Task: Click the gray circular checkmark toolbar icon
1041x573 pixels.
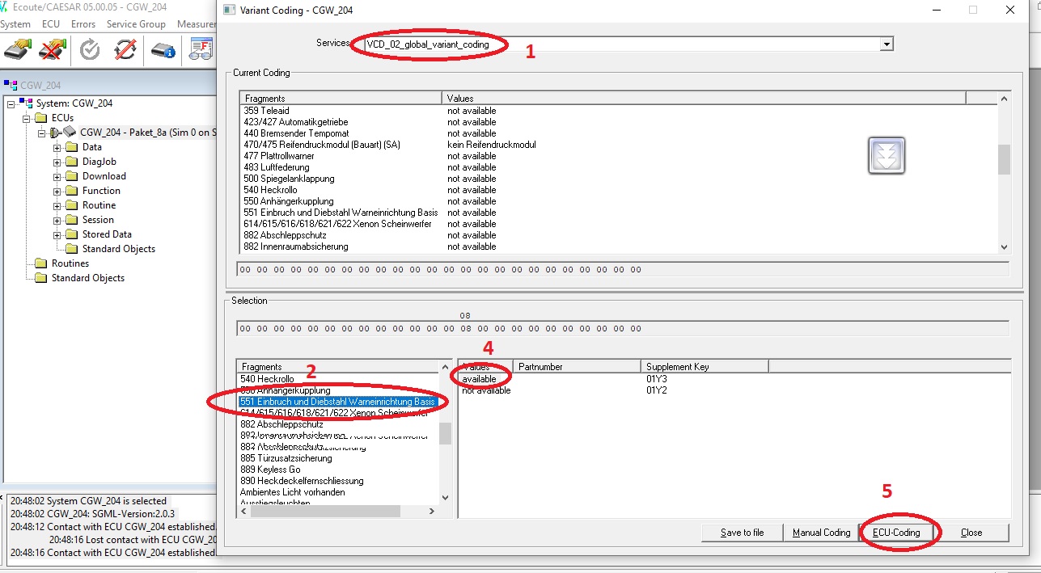Action: click(90, 50)
